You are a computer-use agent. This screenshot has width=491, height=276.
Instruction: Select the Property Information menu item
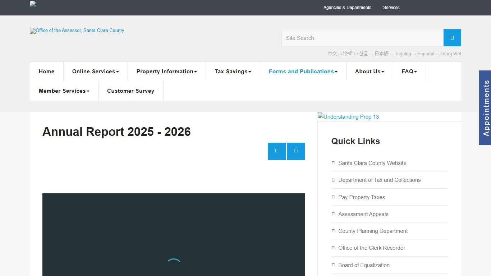tap(166, 71)
